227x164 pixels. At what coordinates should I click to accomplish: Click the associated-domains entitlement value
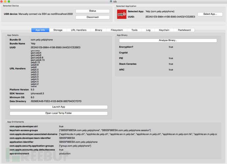138,134
